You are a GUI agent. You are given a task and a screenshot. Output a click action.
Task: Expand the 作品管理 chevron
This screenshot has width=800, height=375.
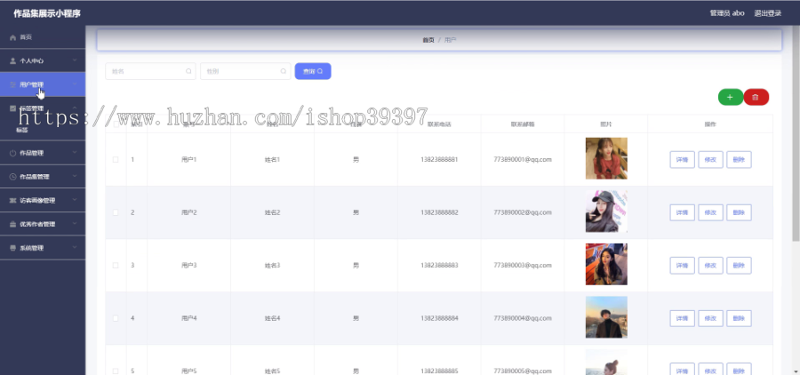[75, 153]
